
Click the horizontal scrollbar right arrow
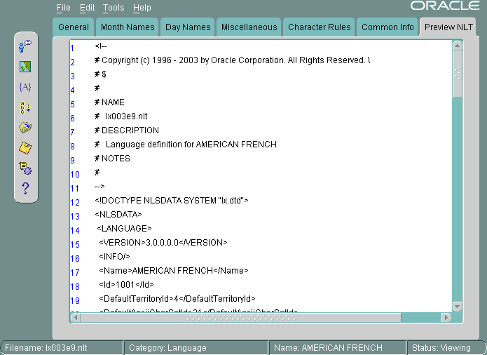point(446,318)
